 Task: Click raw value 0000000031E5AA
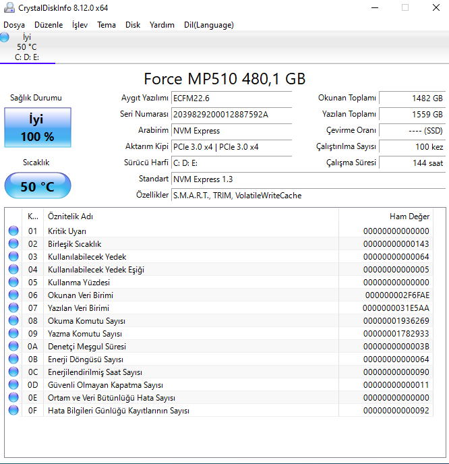[x=396, y=308]
